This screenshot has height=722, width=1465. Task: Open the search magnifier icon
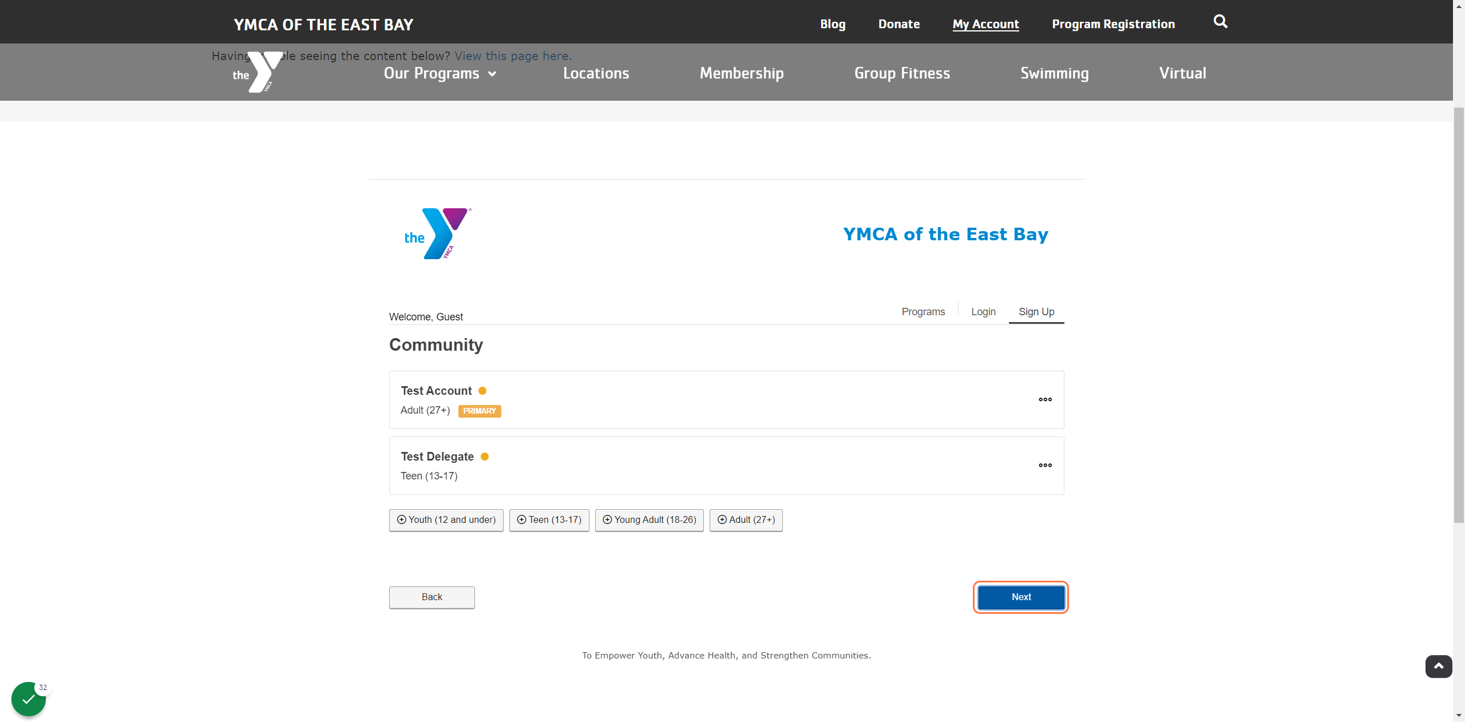click(1220, 22)
